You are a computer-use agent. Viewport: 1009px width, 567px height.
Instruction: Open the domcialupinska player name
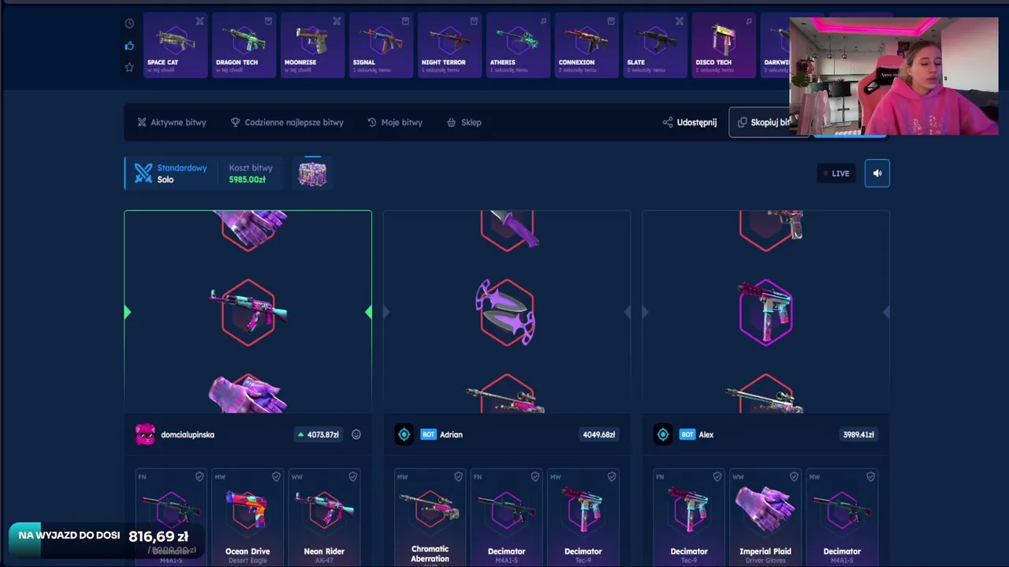188,435
